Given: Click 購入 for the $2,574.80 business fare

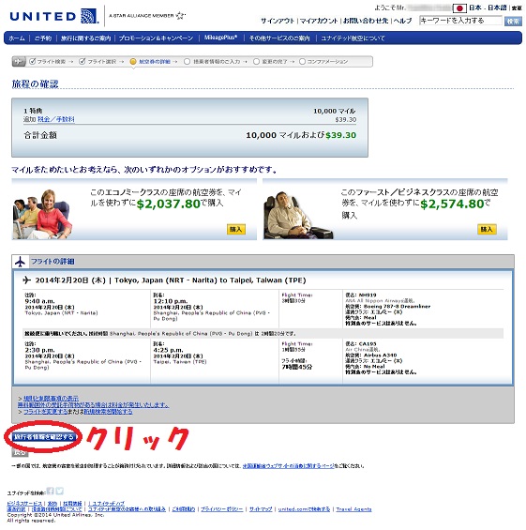Looking at the screenshot, I should coord(487,229).
